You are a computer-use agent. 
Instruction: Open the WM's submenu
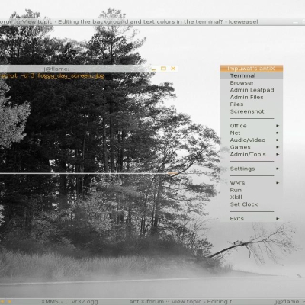(x=252, y=183)
